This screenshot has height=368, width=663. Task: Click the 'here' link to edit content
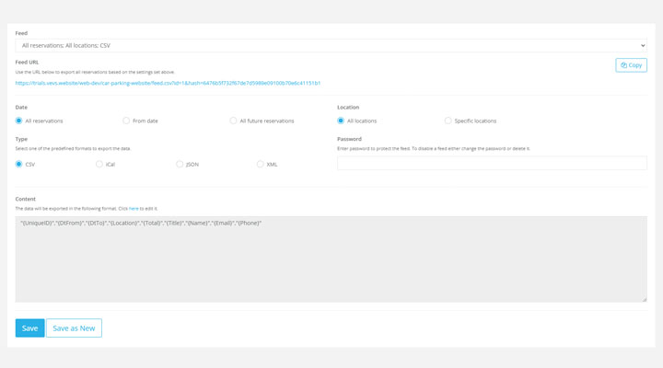[x=134, y=209]
